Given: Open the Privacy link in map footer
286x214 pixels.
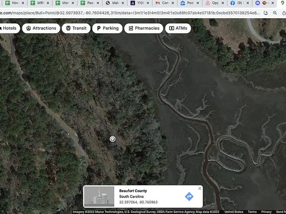Looking at the screenshot, I should click(x=266, y=212).
